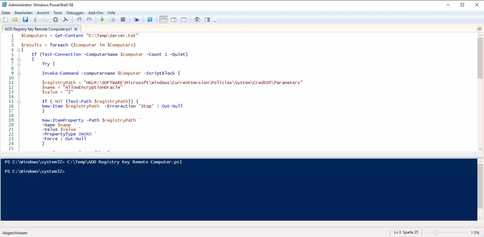Click the New script icon
This screenshot has height=237, width=484.
[x=5, y=20]
